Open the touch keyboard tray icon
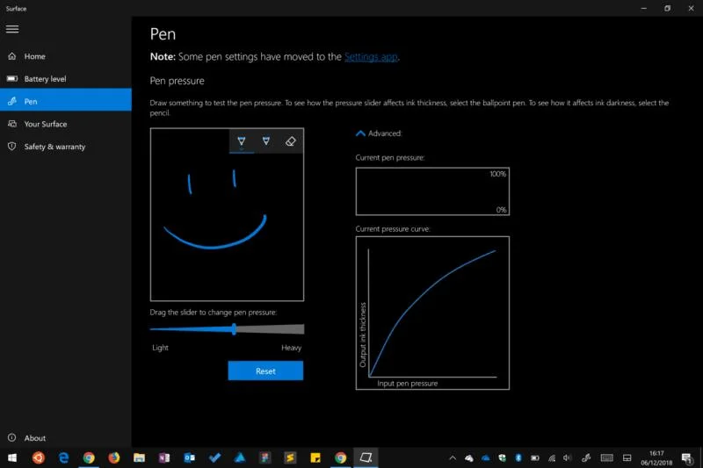The image size is (703, 468). [606, 457]
